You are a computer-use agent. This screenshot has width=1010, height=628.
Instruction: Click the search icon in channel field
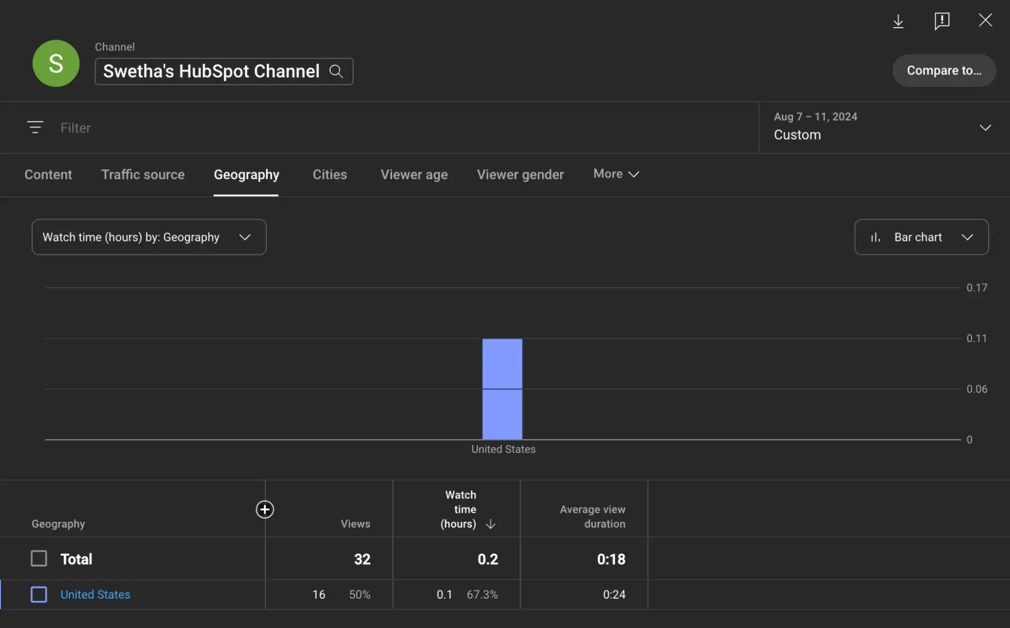336,71
